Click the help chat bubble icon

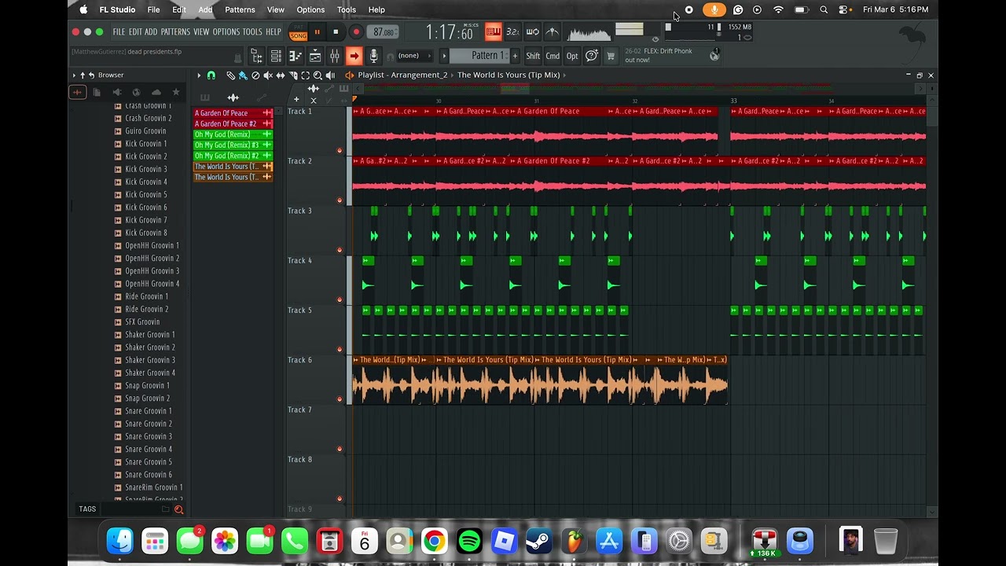tap(592, 56)
